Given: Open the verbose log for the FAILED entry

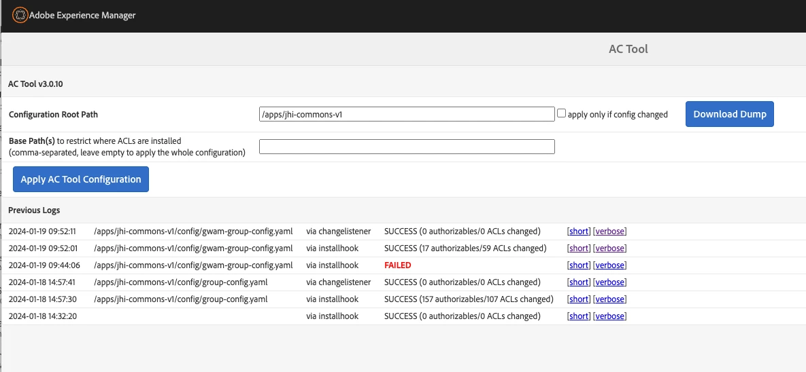Looking at the screenshot, I should [609, 265].
